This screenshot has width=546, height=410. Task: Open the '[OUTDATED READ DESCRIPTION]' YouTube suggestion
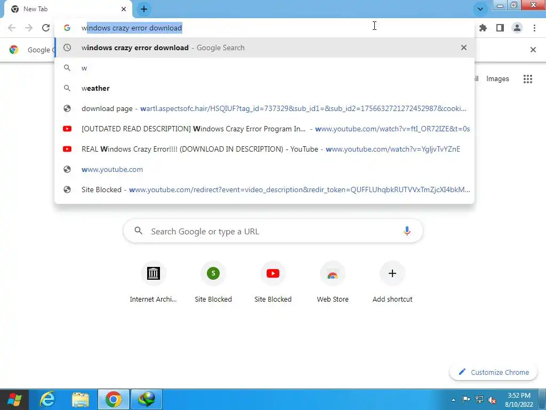click(264, 129)
